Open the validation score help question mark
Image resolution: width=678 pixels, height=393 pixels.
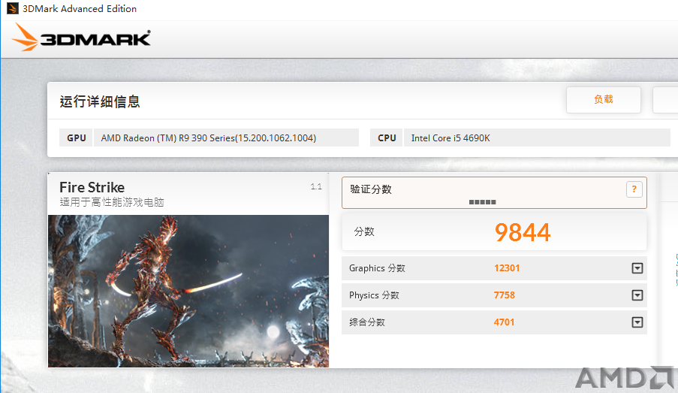[x=634, y=189]
